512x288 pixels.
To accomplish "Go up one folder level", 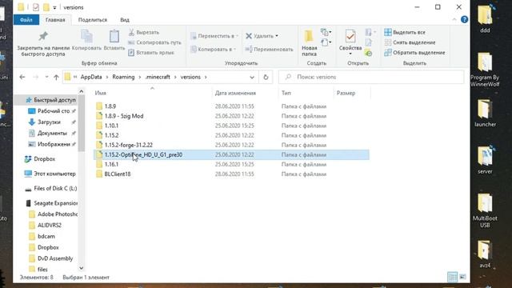I will (x=56, y=77).
